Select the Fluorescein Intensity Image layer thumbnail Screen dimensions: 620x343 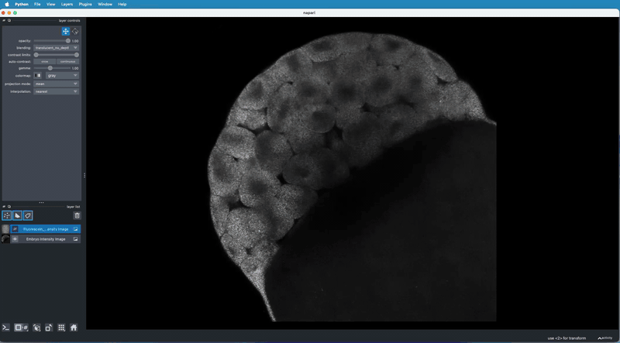coord(5,229)
